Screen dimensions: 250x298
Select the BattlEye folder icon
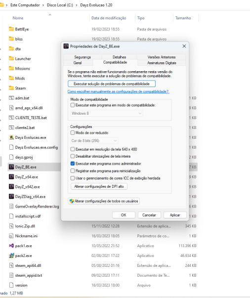tap(11, 29)
